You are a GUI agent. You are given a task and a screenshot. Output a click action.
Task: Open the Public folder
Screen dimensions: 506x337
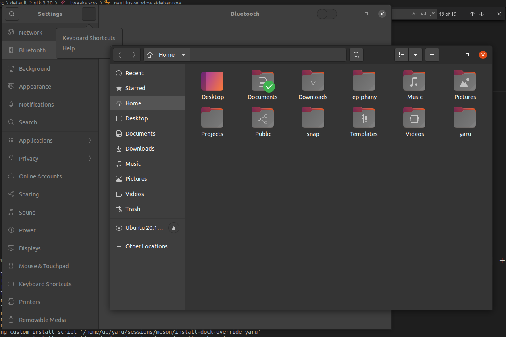click(x=263, y=118)
